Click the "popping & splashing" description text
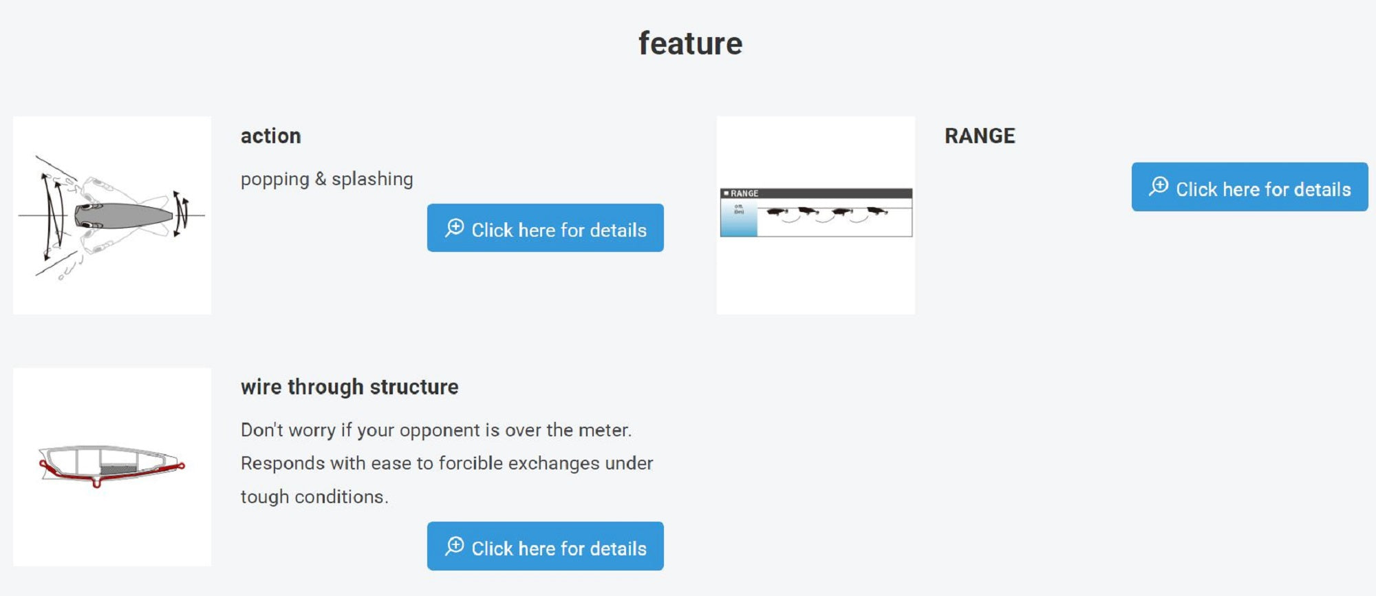 click(x=327, y=179)
